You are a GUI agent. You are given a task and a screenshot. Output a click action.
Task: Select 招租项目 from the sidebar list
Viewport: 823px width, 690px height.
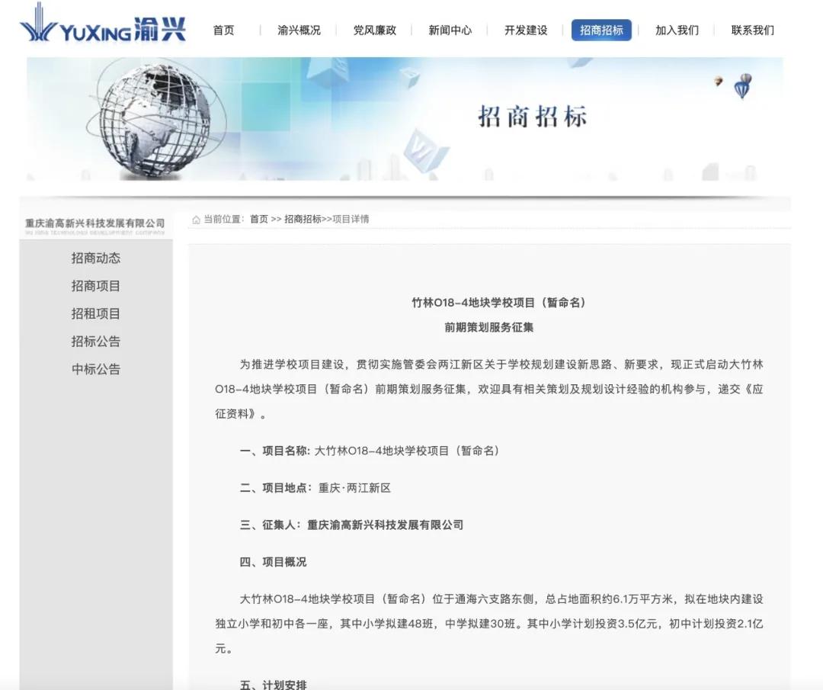95,313
